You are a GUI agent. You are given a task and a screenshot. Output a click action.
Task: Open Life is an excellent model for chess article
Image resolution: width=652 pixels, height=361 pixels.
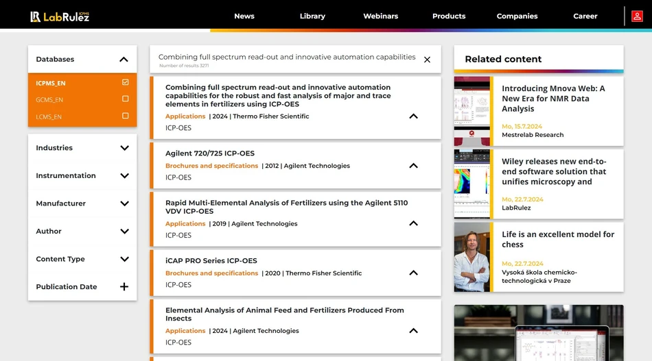tap(557, 240)
